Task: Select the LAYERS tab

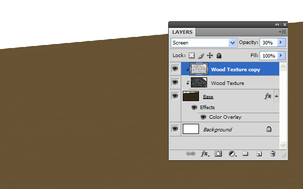Action: coord(182,32)
